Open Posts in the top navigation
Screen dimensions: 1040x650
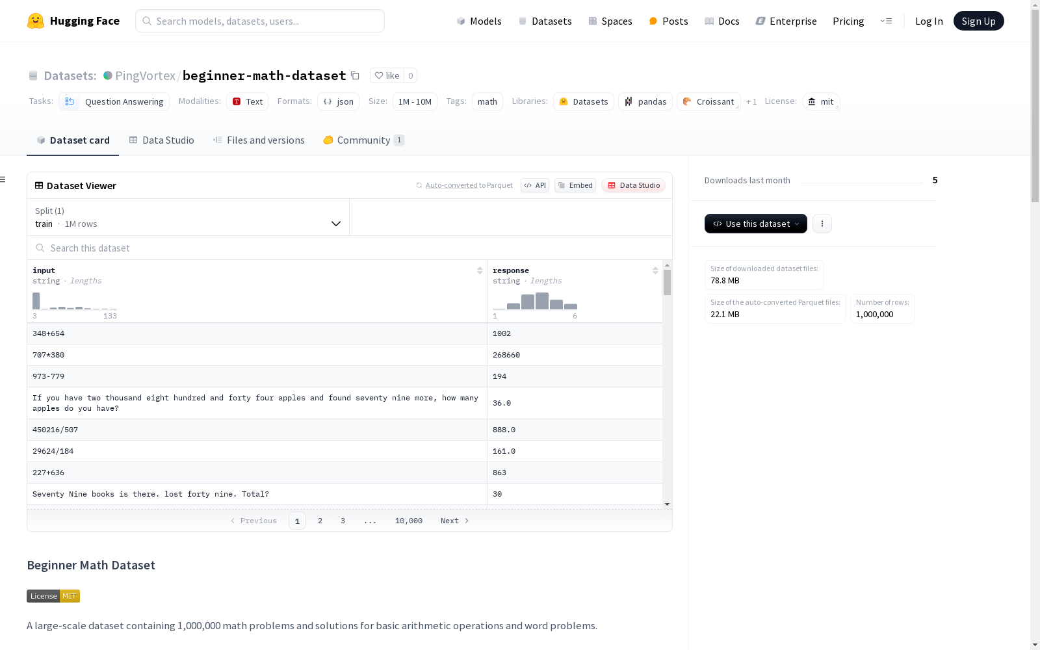(x=668, y=21)
